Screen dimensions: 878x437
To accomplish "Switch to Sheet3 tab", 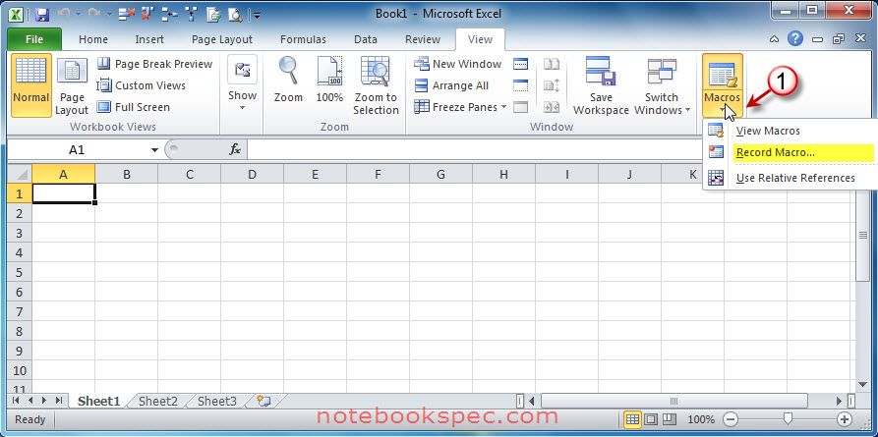I will [x=217, y=401].
